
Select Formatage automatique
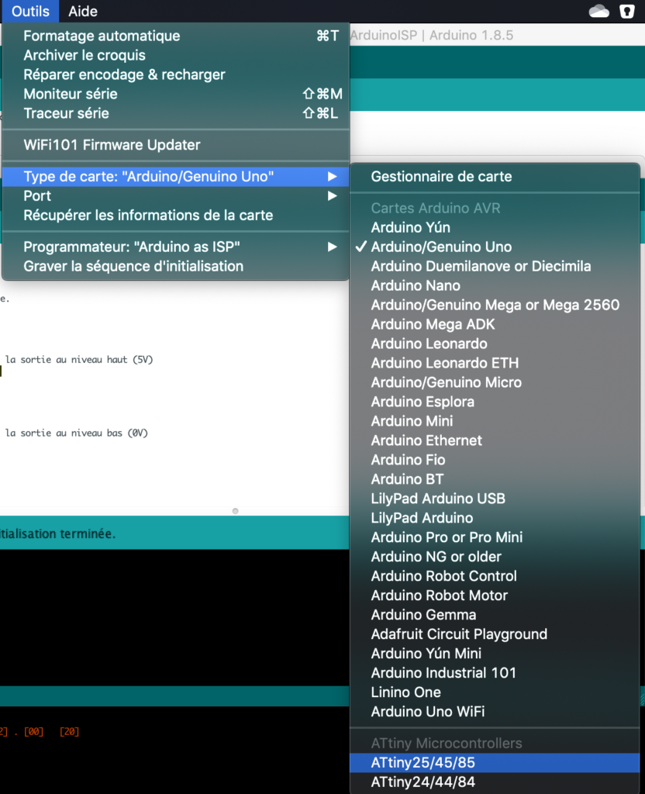tap(102, 36)
